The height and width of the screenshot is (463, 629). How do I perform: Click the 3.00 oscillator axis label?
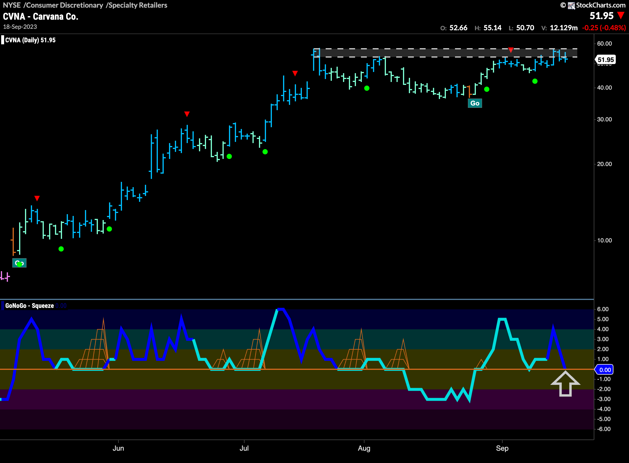pos(603,339)
